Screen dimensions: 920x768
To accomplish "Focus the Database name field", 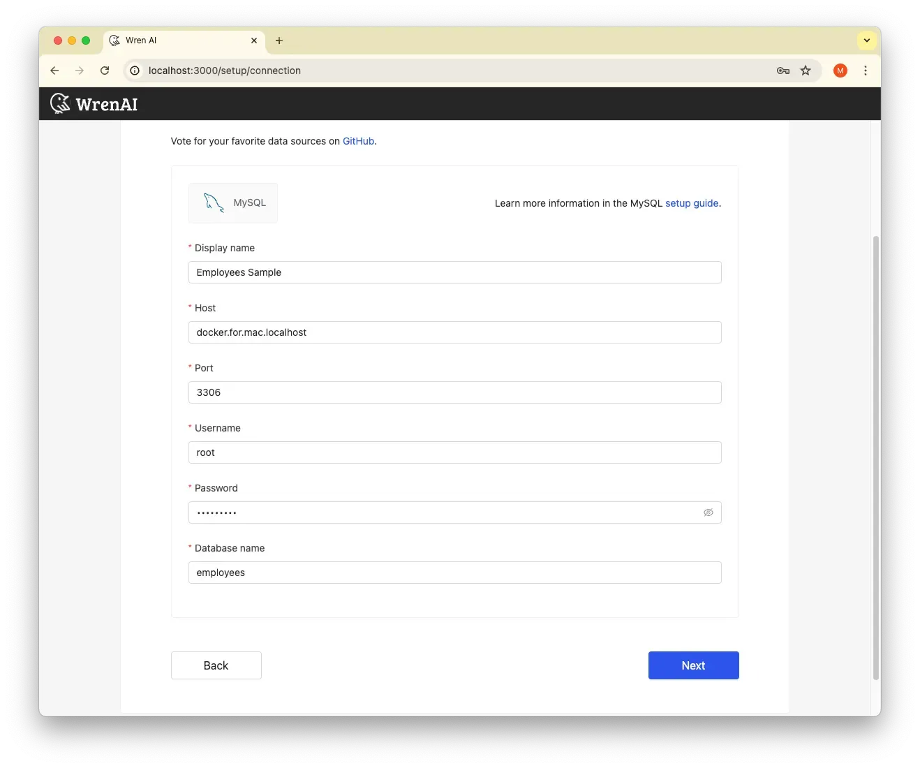I will point(455,573).
